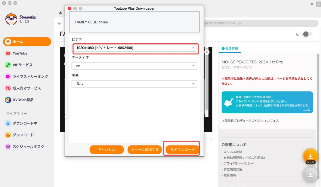Click the 配信日:2024/10/31 text
Viewport: 321px width, 187px height.
pyautogui.click(x=237, y=67)
